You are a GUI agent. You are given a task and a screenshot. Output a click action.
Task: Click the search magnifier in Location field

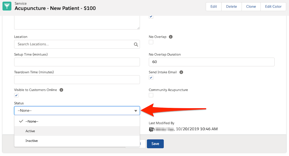(136, 44)
